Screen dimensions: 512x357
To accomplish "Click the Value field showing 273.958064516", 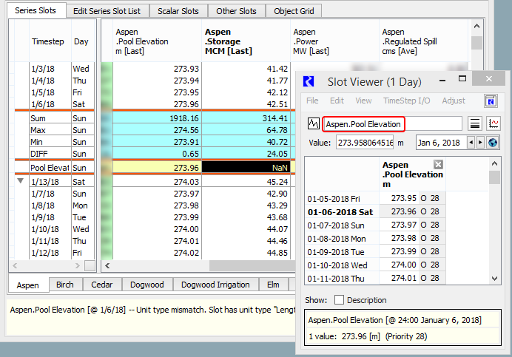I will click(366, 142).
